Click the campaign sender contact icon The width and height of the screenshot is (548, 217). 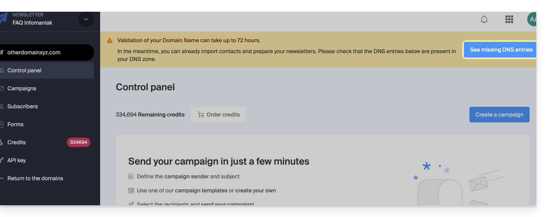[x=131, y=176]
